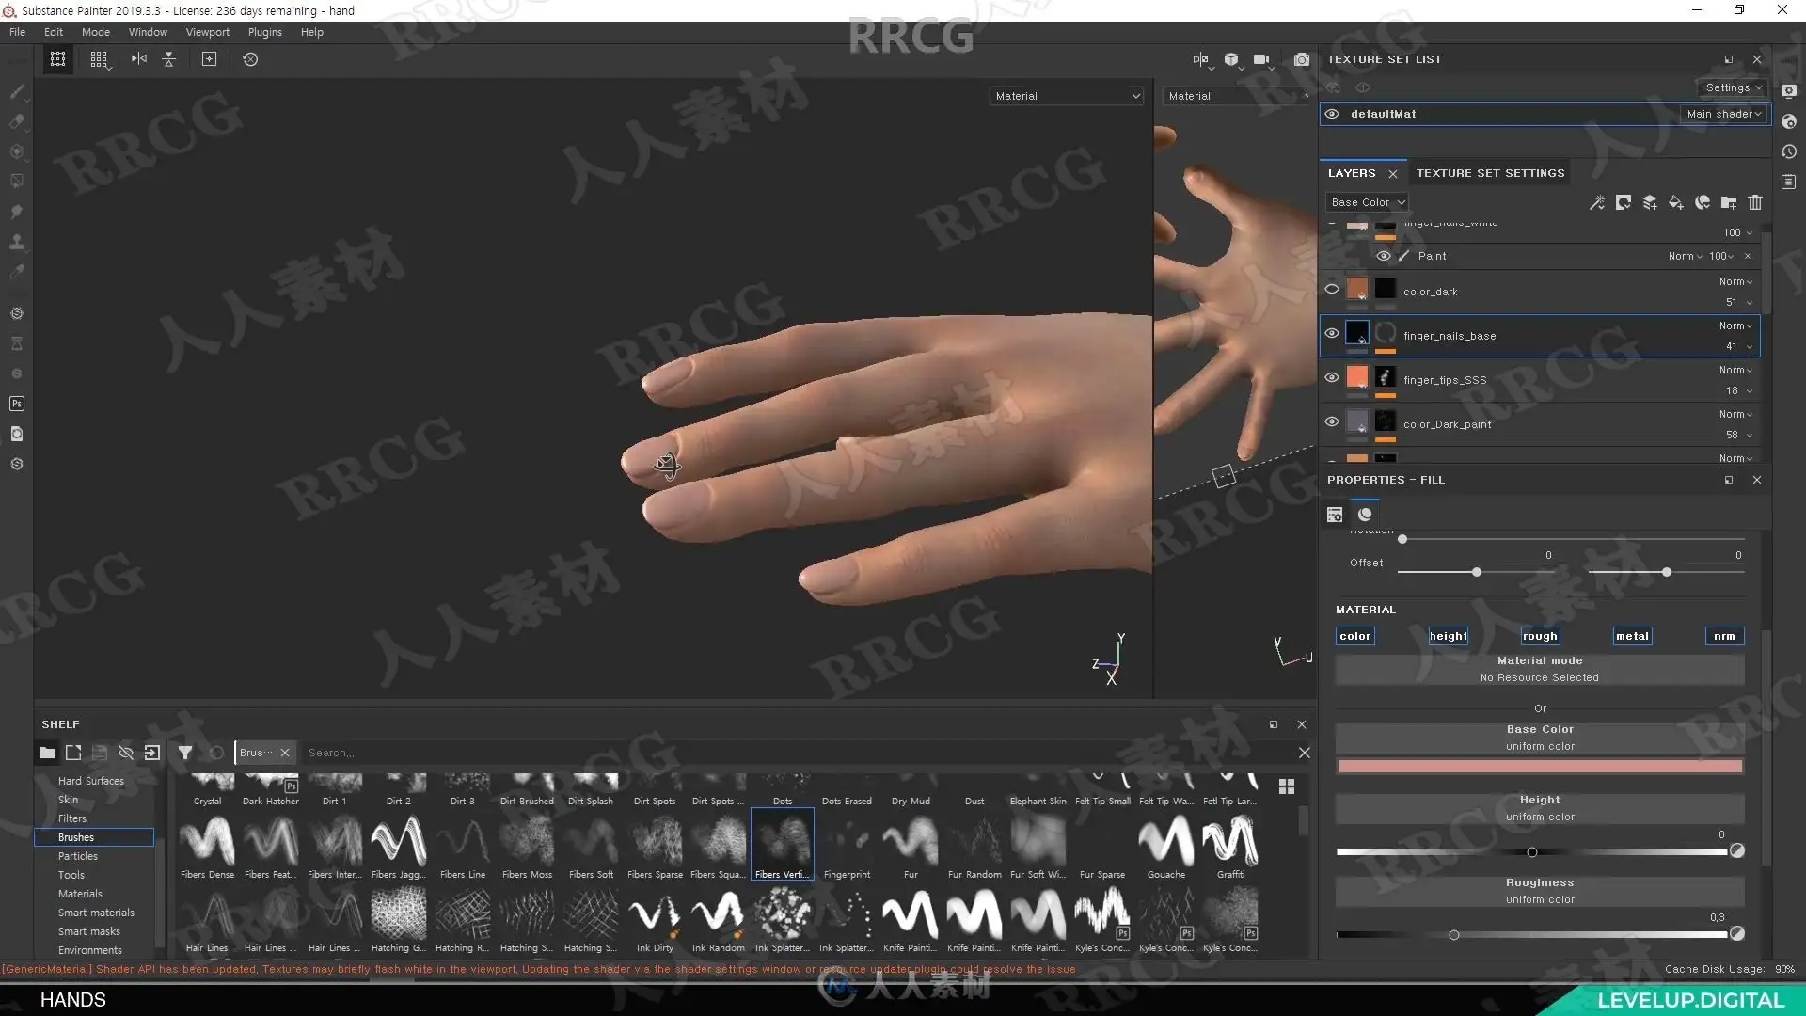This screenshot has width=1806, height=1016.
Task: Toggle the rough material channel
Action: [x=1541, y=637]
